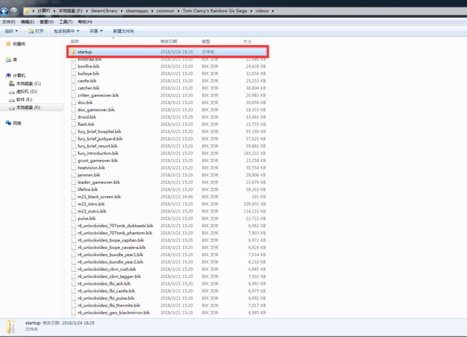Click common in the address path
This screenshot has height=337, width=467.
tap(165, 11)
